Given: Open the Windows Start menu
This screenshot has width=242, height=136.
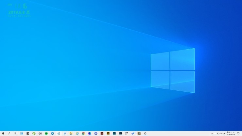Looking at the screenshot, I should (x=3, y=133).
